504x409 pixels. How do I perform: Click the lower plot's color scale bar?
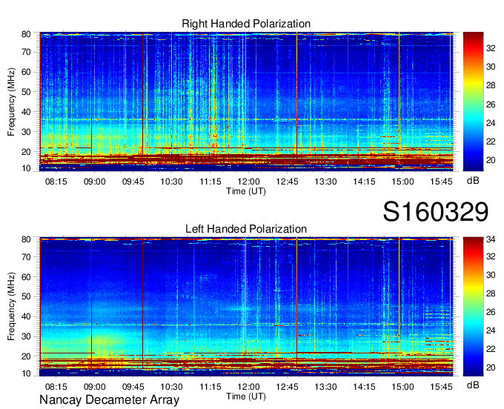pyautogui.click(x=473, y=307)
